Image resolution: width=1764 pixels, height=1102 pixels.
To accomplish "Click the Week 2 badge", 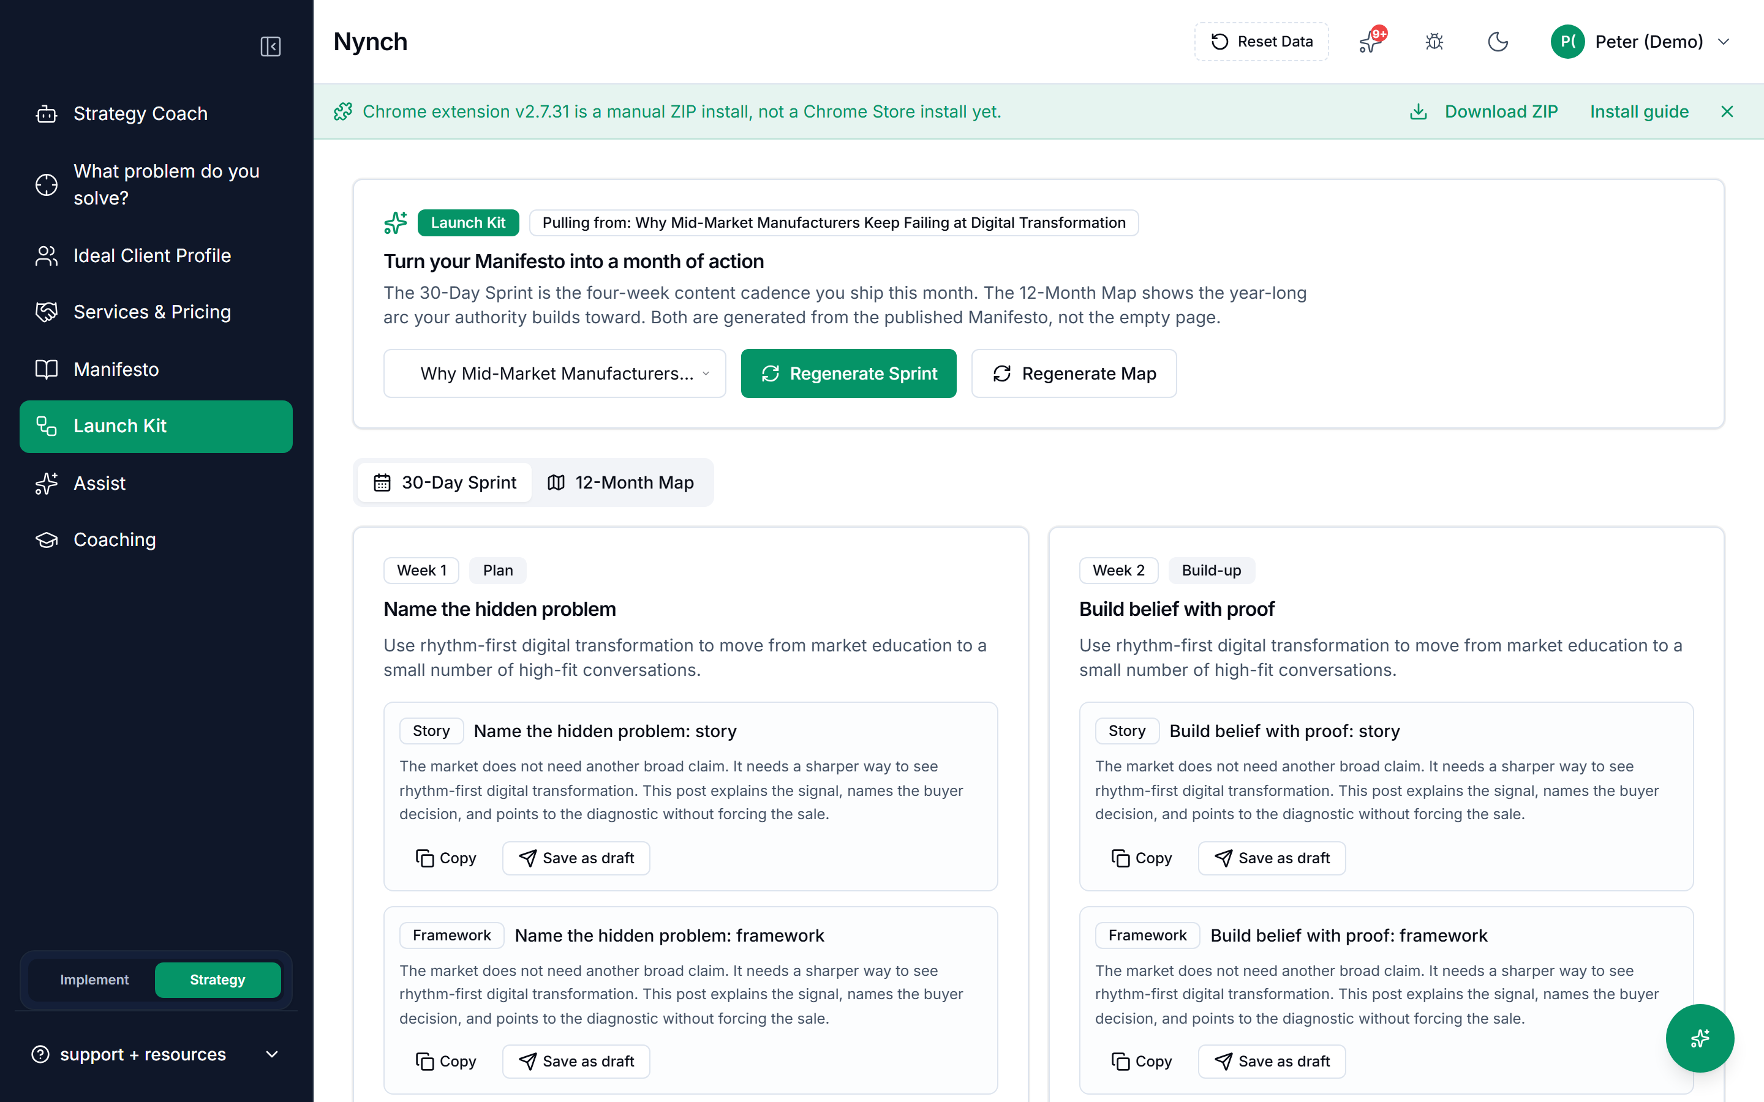I will [1118, 571].
